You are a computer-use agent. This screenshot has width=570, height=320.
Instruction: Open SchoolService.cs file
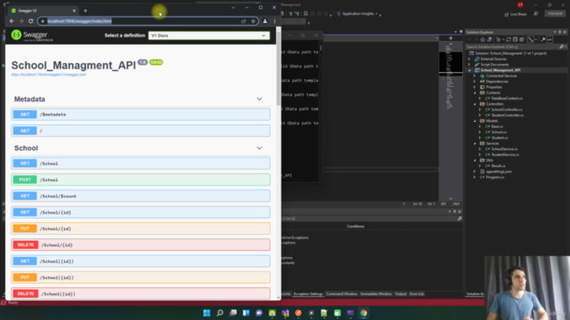(x=504, y=148)
